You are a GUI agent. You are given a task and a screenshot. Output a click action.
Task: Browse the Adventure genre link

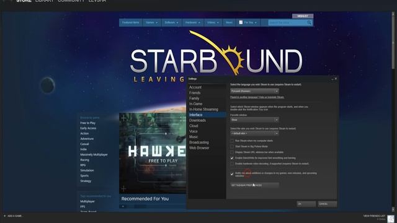87,139
